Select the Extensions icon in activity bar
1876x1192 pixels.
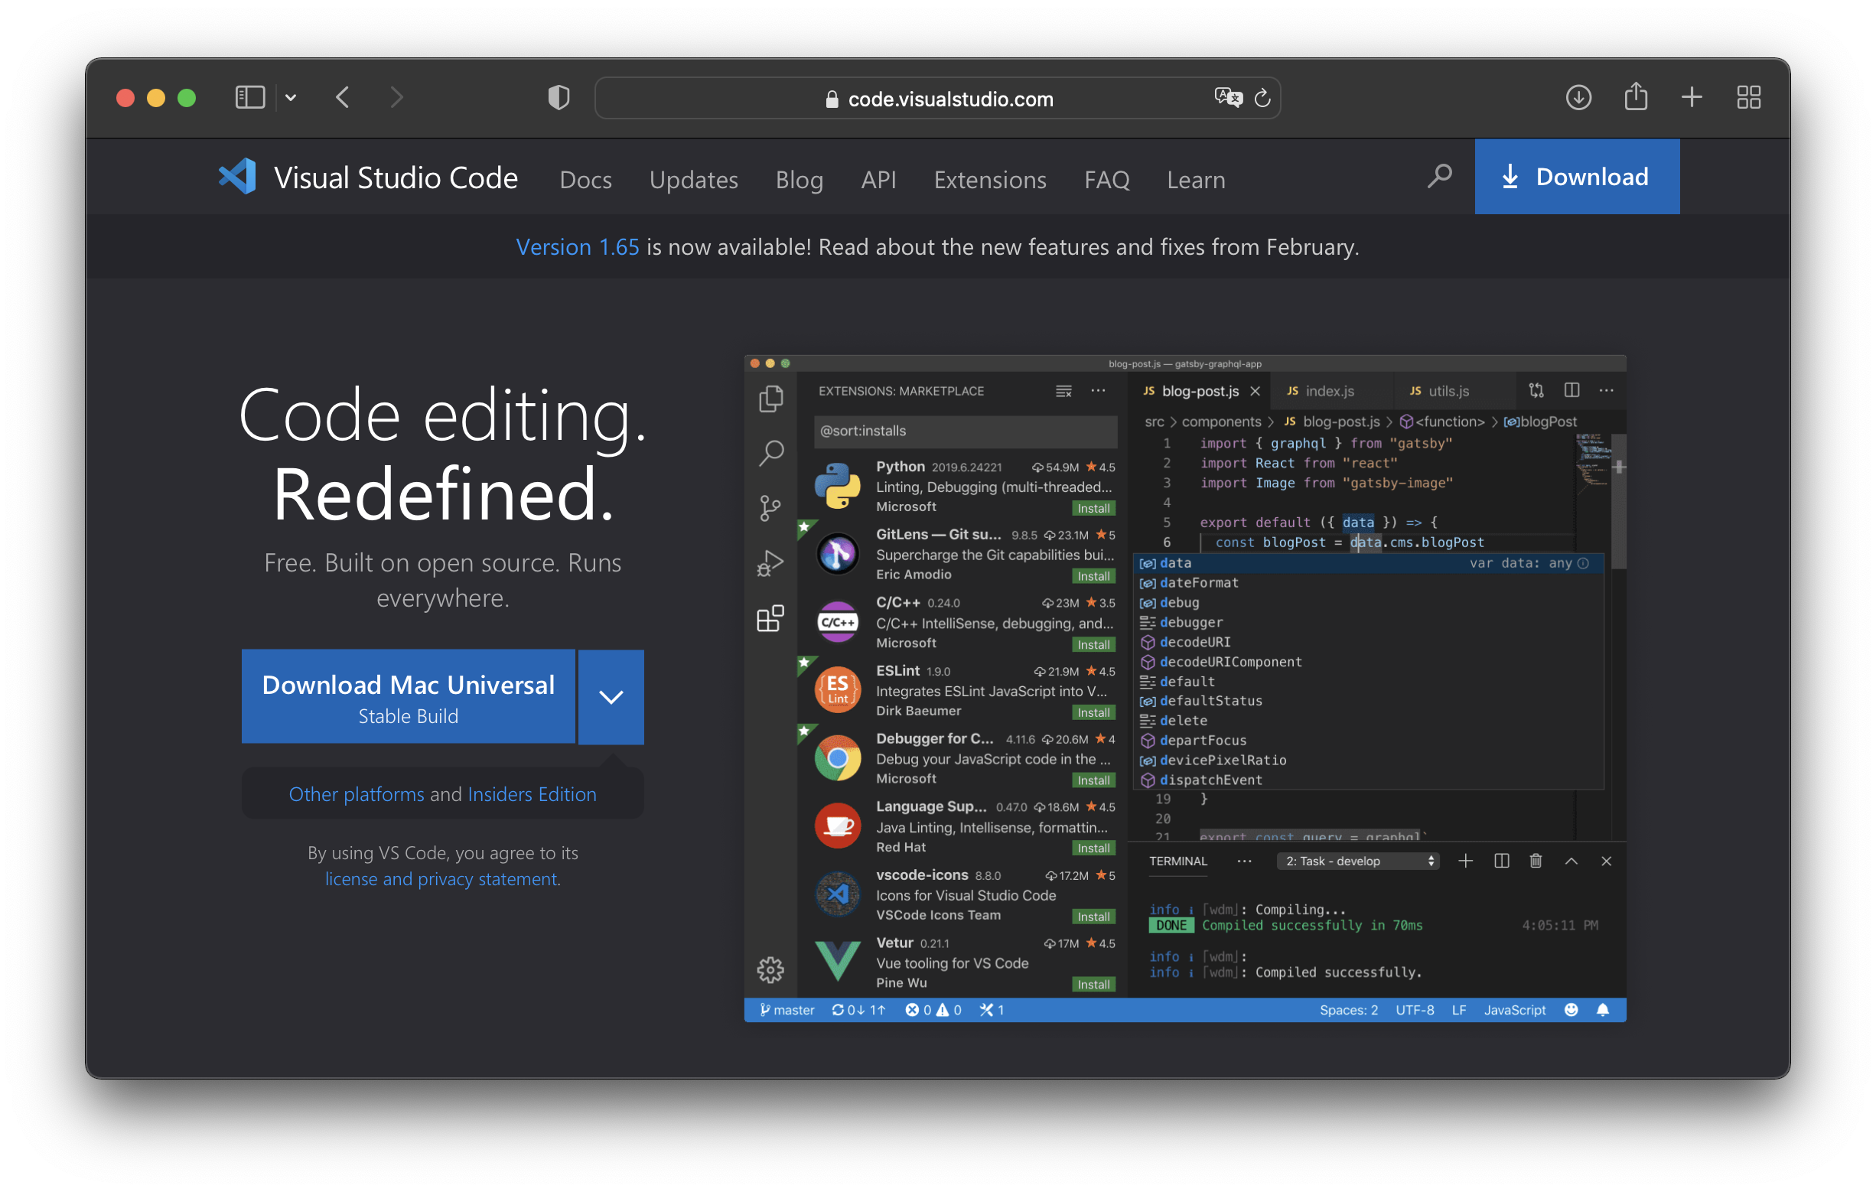click(770, 619)
